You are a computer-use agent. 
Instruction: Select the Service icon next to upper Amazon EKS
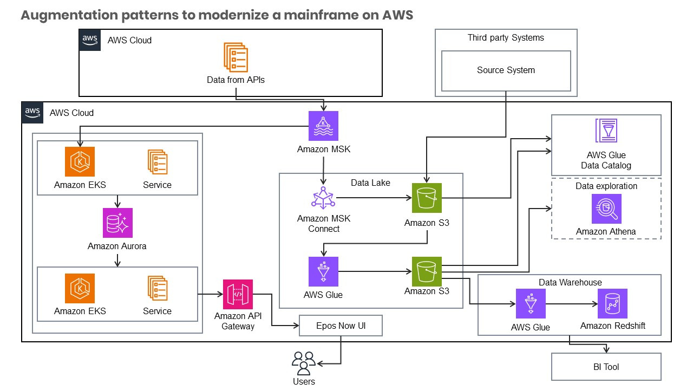pyautogui.click(x=157, y=161)
